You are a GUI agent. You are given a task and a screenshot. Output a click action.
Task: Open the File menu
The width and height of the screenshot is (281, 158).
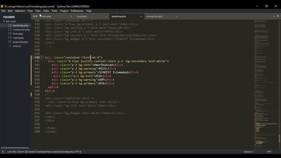3,11
